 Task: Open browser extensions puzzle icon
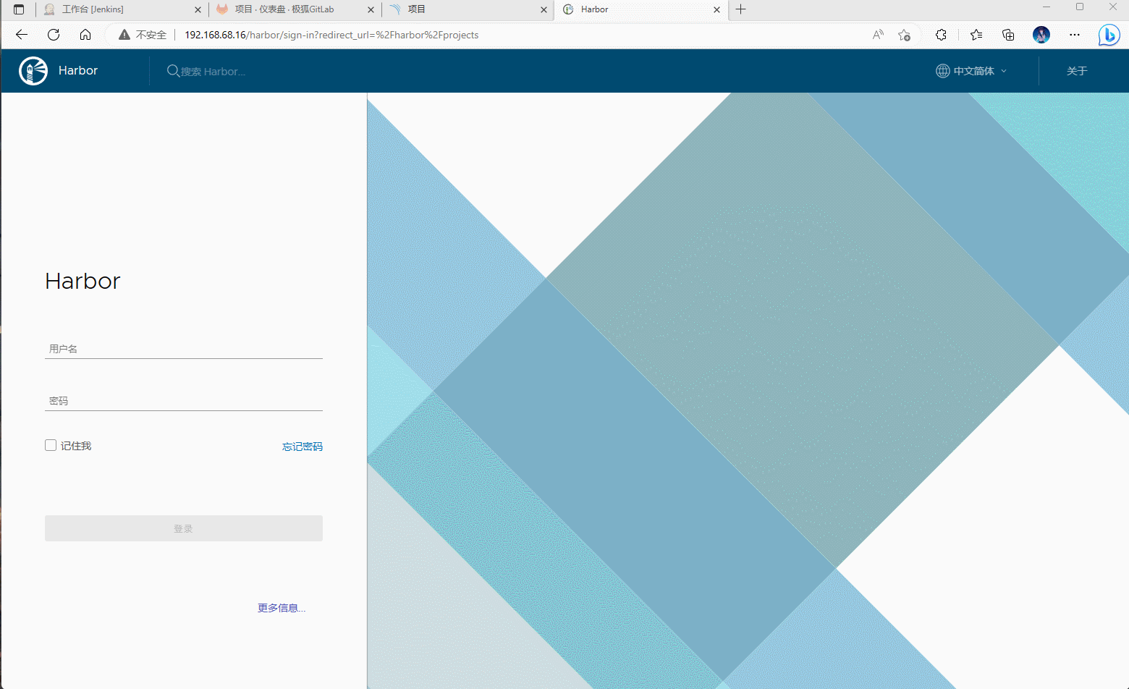point(941,35)
